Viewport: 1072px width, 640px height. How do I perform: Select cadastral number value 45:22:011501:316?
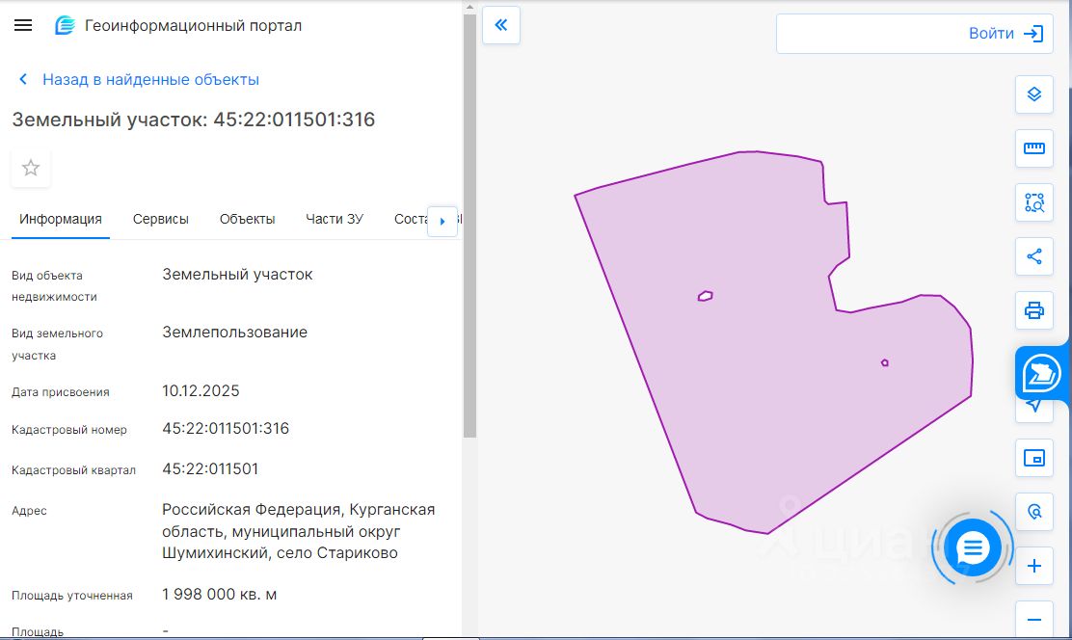point(226,429)
